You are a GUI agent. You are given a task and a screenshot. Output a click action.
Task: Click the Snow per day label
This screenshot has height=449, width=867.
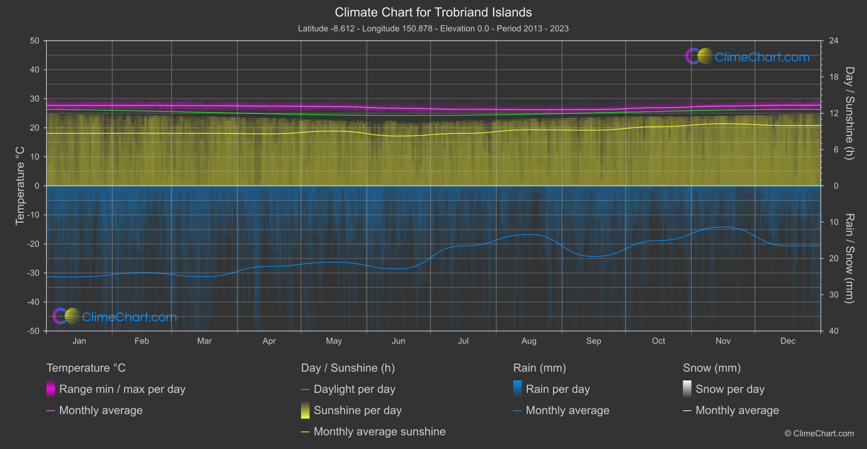coord(730,389)
